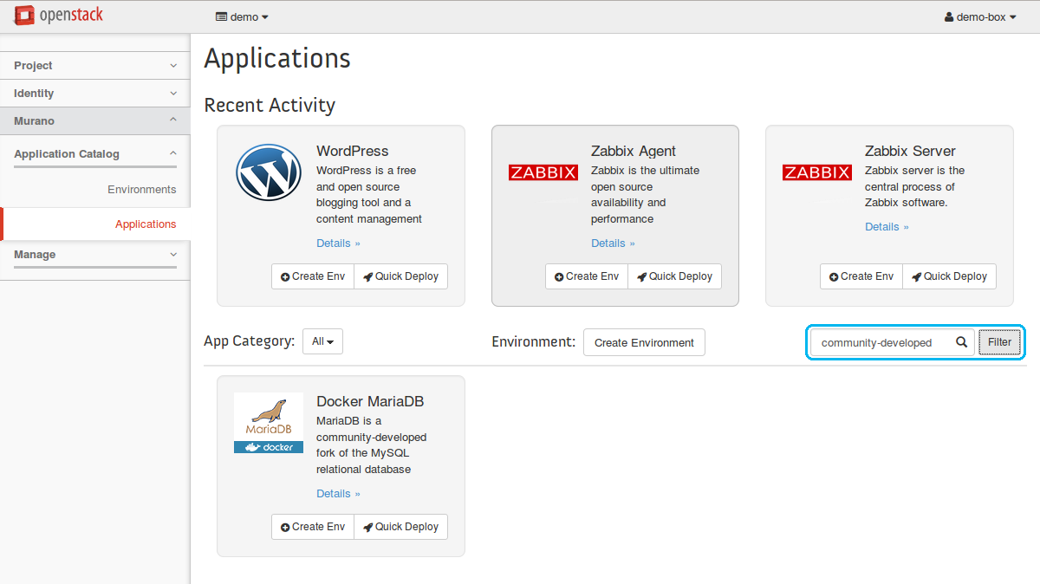Viewport: 1040px width, 584px height.
Task: Expand the Identity sidebar section
Action: point(95,94)
